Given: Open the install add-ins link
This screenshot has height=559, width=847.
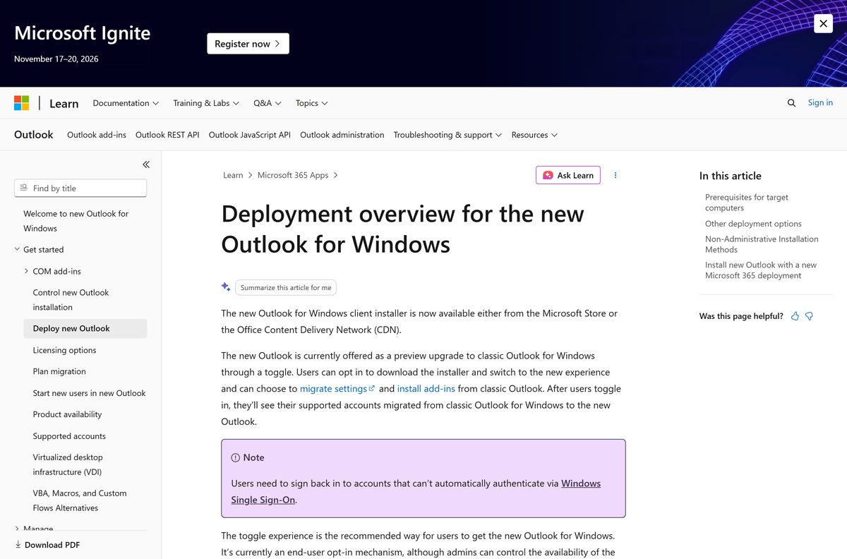Looking at the screenshot, I should click(x=426, y=389).
